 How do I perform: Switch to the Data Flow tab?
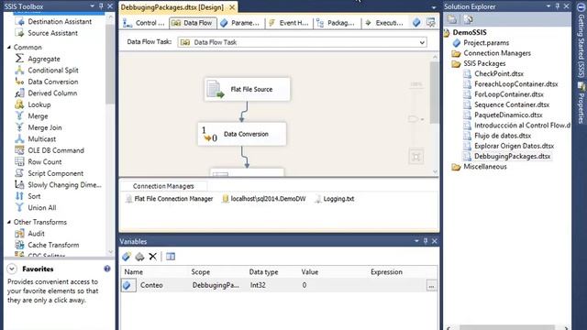[x=193, y=23]
